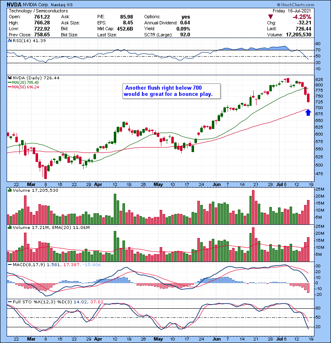Click the MACD signal value 17.387
Image resolution: width=331 pixels, height=343 pixels.
coord(71,264)
